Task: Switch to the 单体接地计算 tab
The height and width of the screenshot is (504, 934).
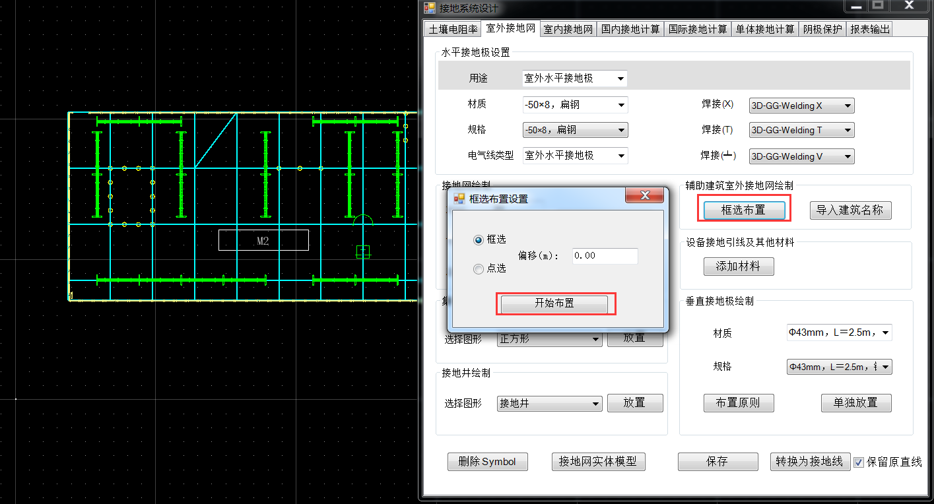Action: point(765,29)
